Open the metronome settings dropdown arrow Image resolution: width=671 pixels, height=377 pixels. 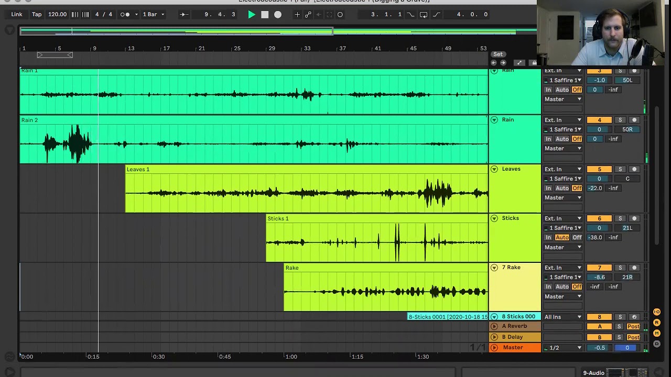136,15
